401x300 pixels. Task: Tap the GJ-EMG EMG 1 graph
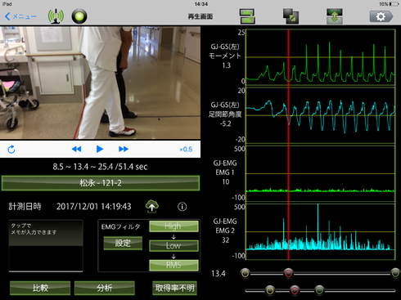pos(321,173)
